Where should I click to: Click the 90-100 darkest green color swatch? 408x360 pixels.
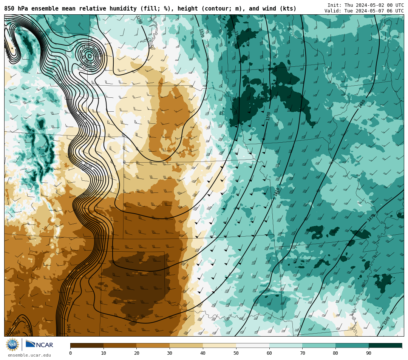(385, 345)
